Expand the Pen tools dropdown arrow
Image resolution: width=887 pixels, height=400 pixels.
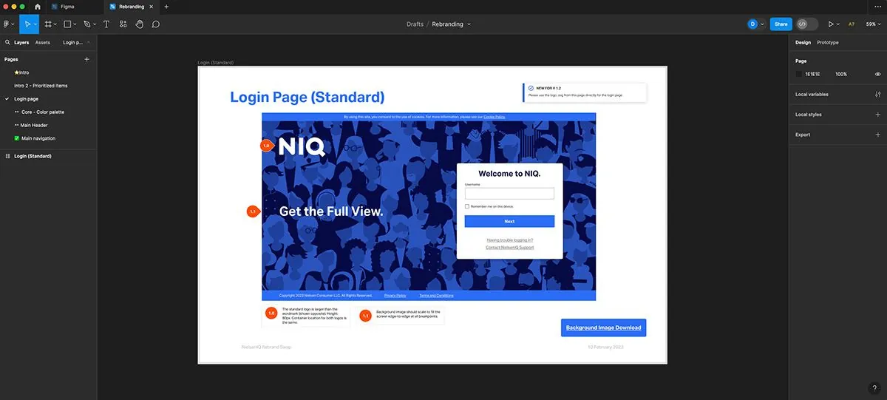point(95,24)
